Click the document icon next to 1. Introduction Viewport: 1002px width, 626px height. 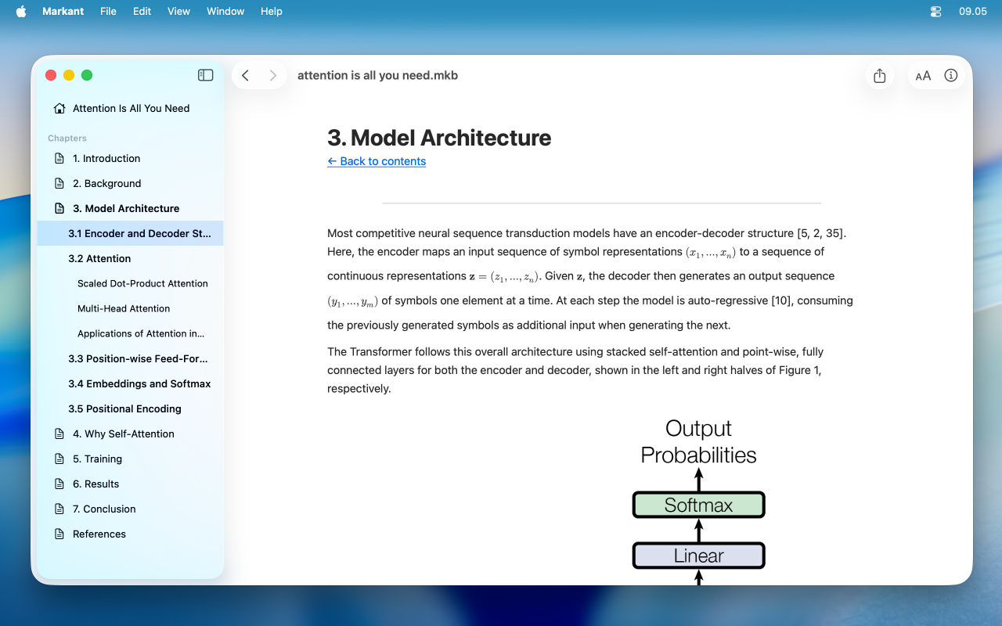pos(59,158)
